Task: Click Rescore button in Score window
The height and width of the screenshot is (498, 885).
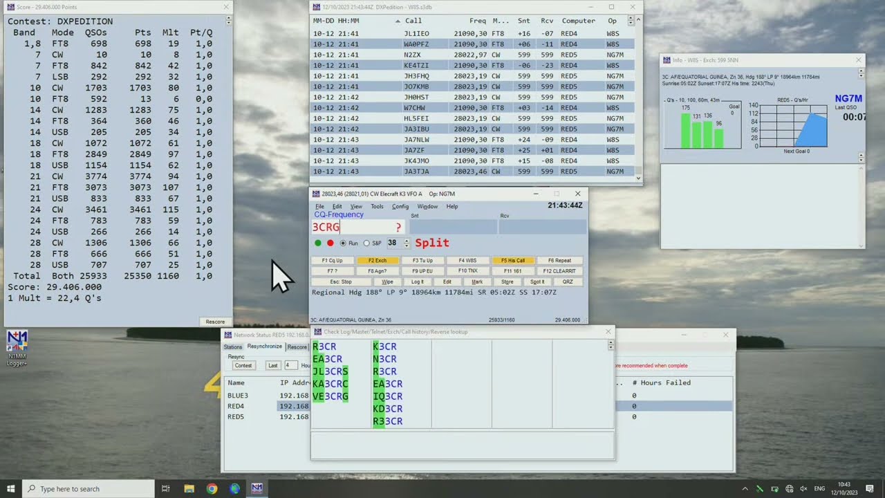Action: (215, 322)
